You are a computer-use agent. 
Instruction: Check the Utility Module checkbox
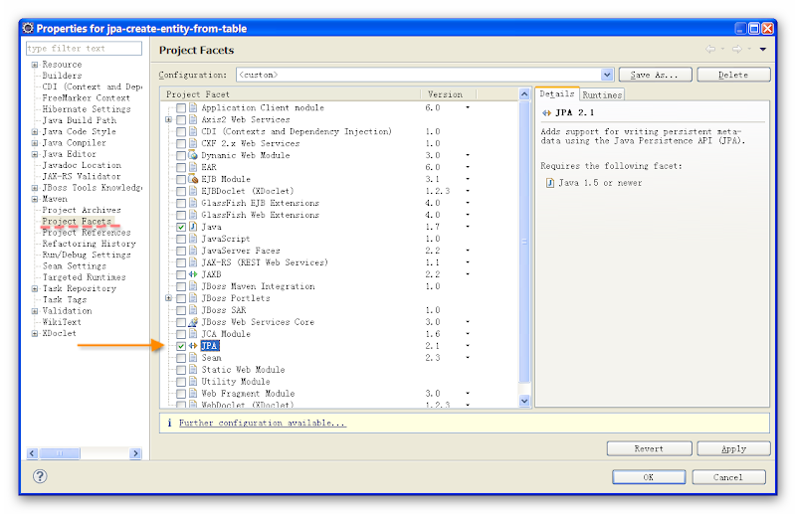point(181,382)
